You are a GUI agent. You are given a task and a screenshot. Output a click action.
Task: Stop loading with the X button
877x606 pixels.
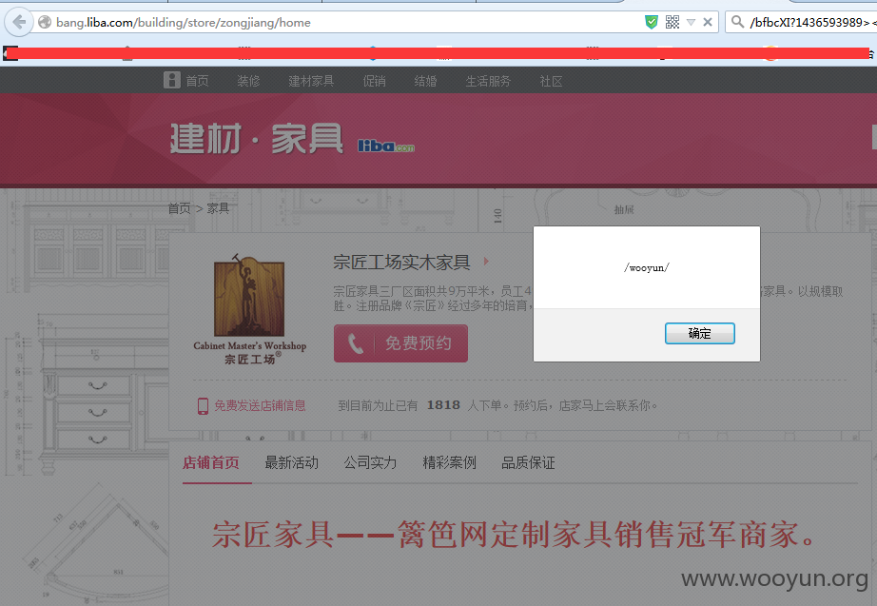coord(708,23)
